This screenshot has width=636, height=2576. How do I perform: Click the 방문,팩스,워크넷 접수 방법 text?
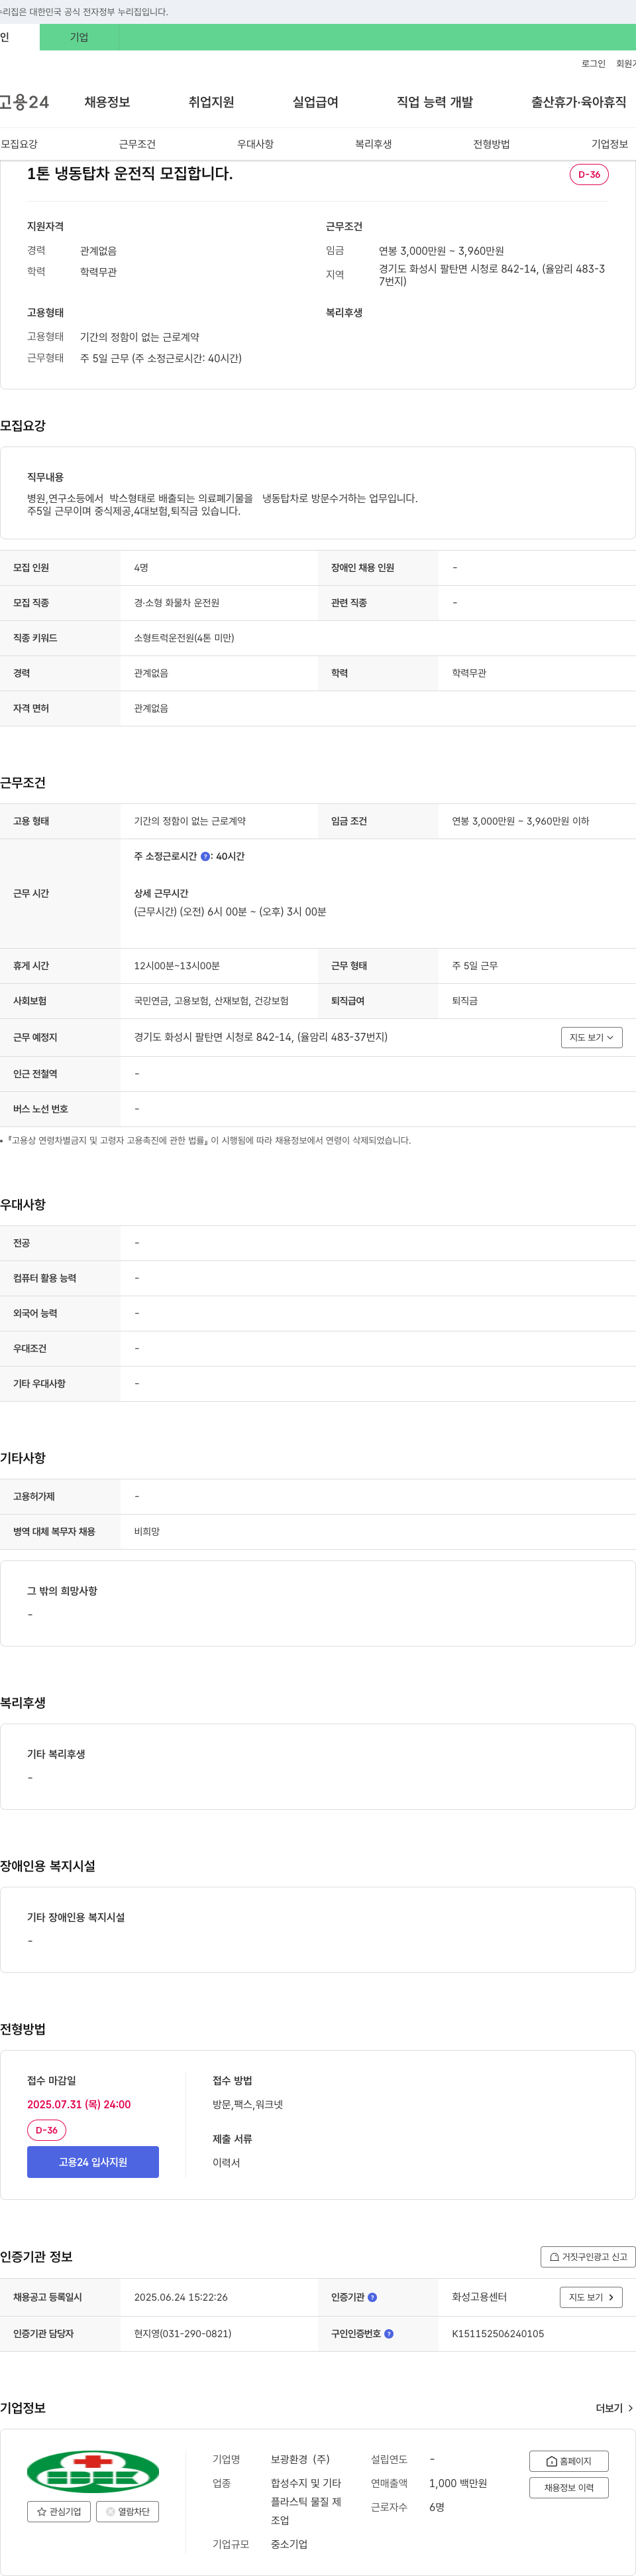[248, 2104]
